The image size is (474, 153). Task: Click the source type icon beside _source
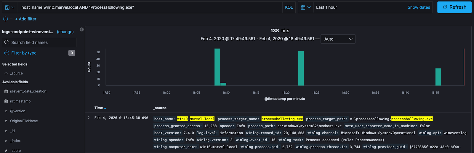(x=6, y=73)
